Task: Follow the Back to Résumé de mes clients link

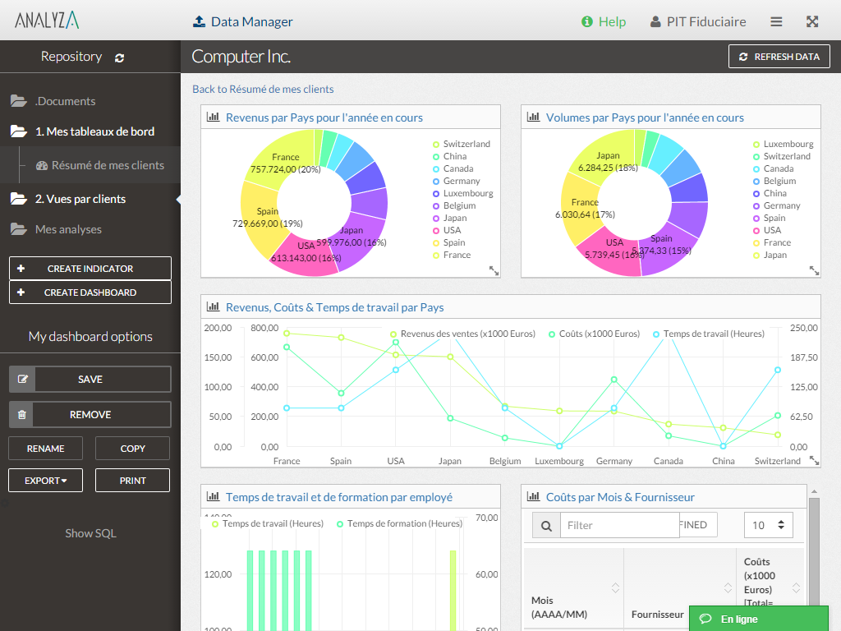Action: (263, 89)
